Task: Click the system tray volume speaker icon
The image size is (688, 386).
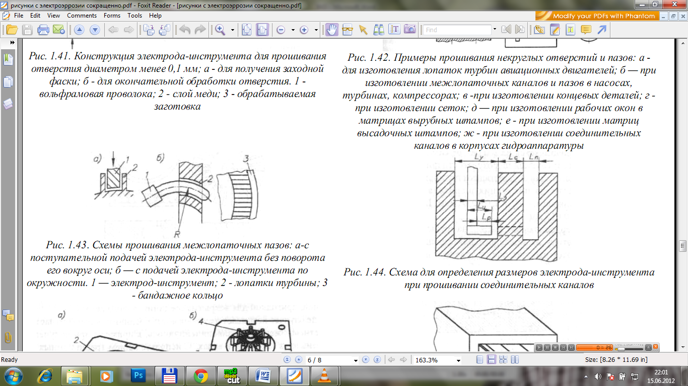Action: pyautogui.click(x=598, y=376)
